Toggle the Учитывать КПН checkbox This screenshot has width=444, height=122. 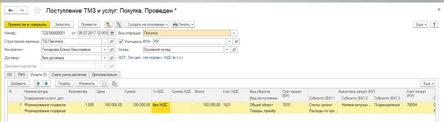(121, 41)
